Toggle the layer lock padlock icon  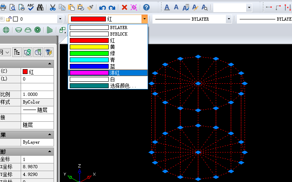[x=9, y=19]
